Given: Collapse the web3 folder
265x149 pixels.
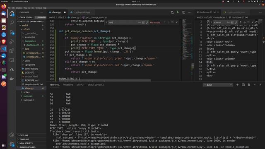Looking at the screenshot, I should (x=31, y=25).
